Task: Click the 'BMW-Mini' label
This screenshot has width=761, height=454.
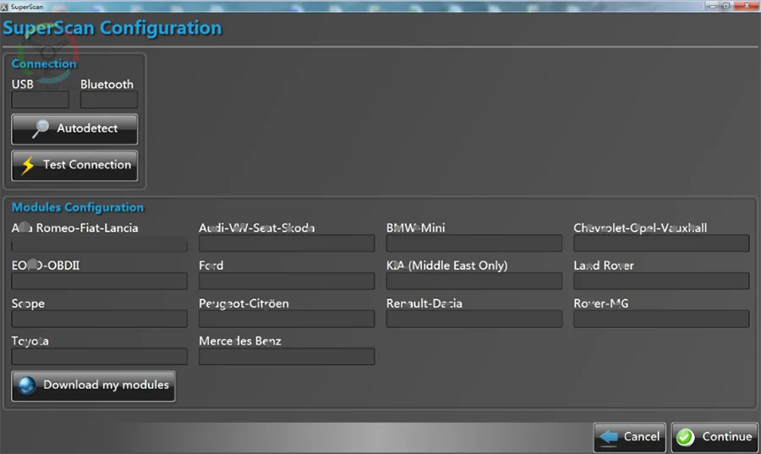Action: 415,228
